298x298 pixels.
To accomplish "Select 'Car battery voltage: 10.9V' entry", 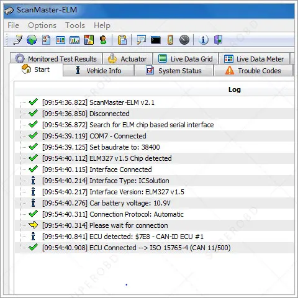I will coord(155,203).
